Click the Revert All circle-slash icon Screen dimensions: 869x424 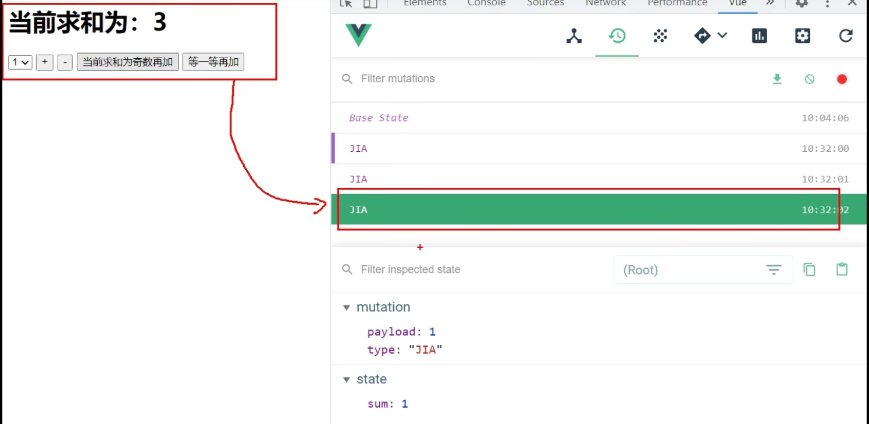[x=810, y=79]
